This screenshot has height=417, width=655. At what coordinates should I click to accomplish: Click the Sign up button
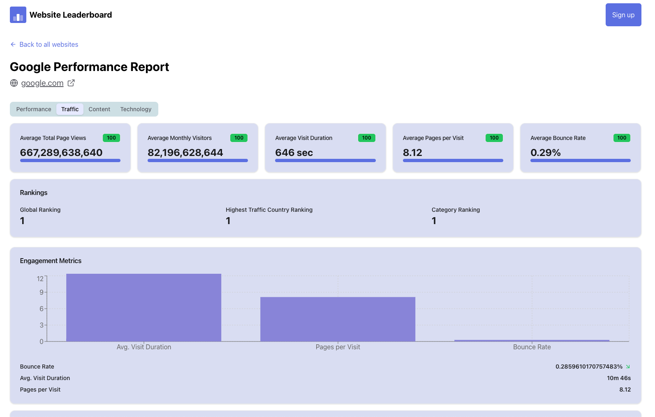623,15
